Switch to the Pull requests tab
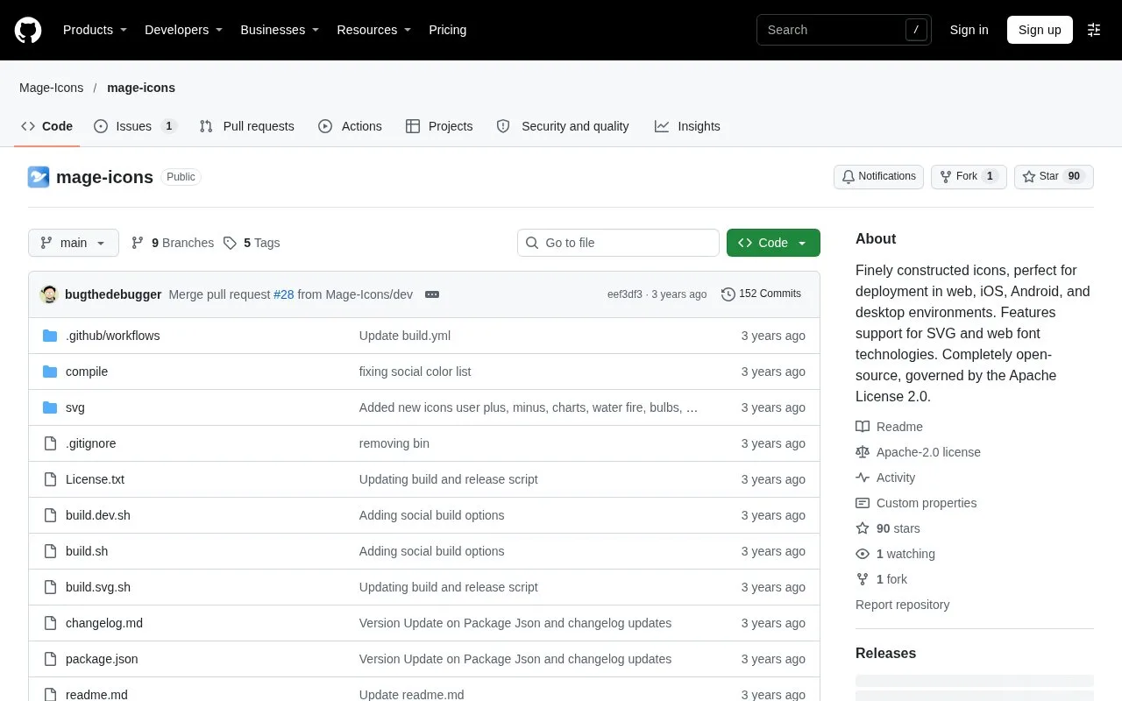Image resolution: width=1122 pixels, height=701 pixels. click(x=246, y=126)
